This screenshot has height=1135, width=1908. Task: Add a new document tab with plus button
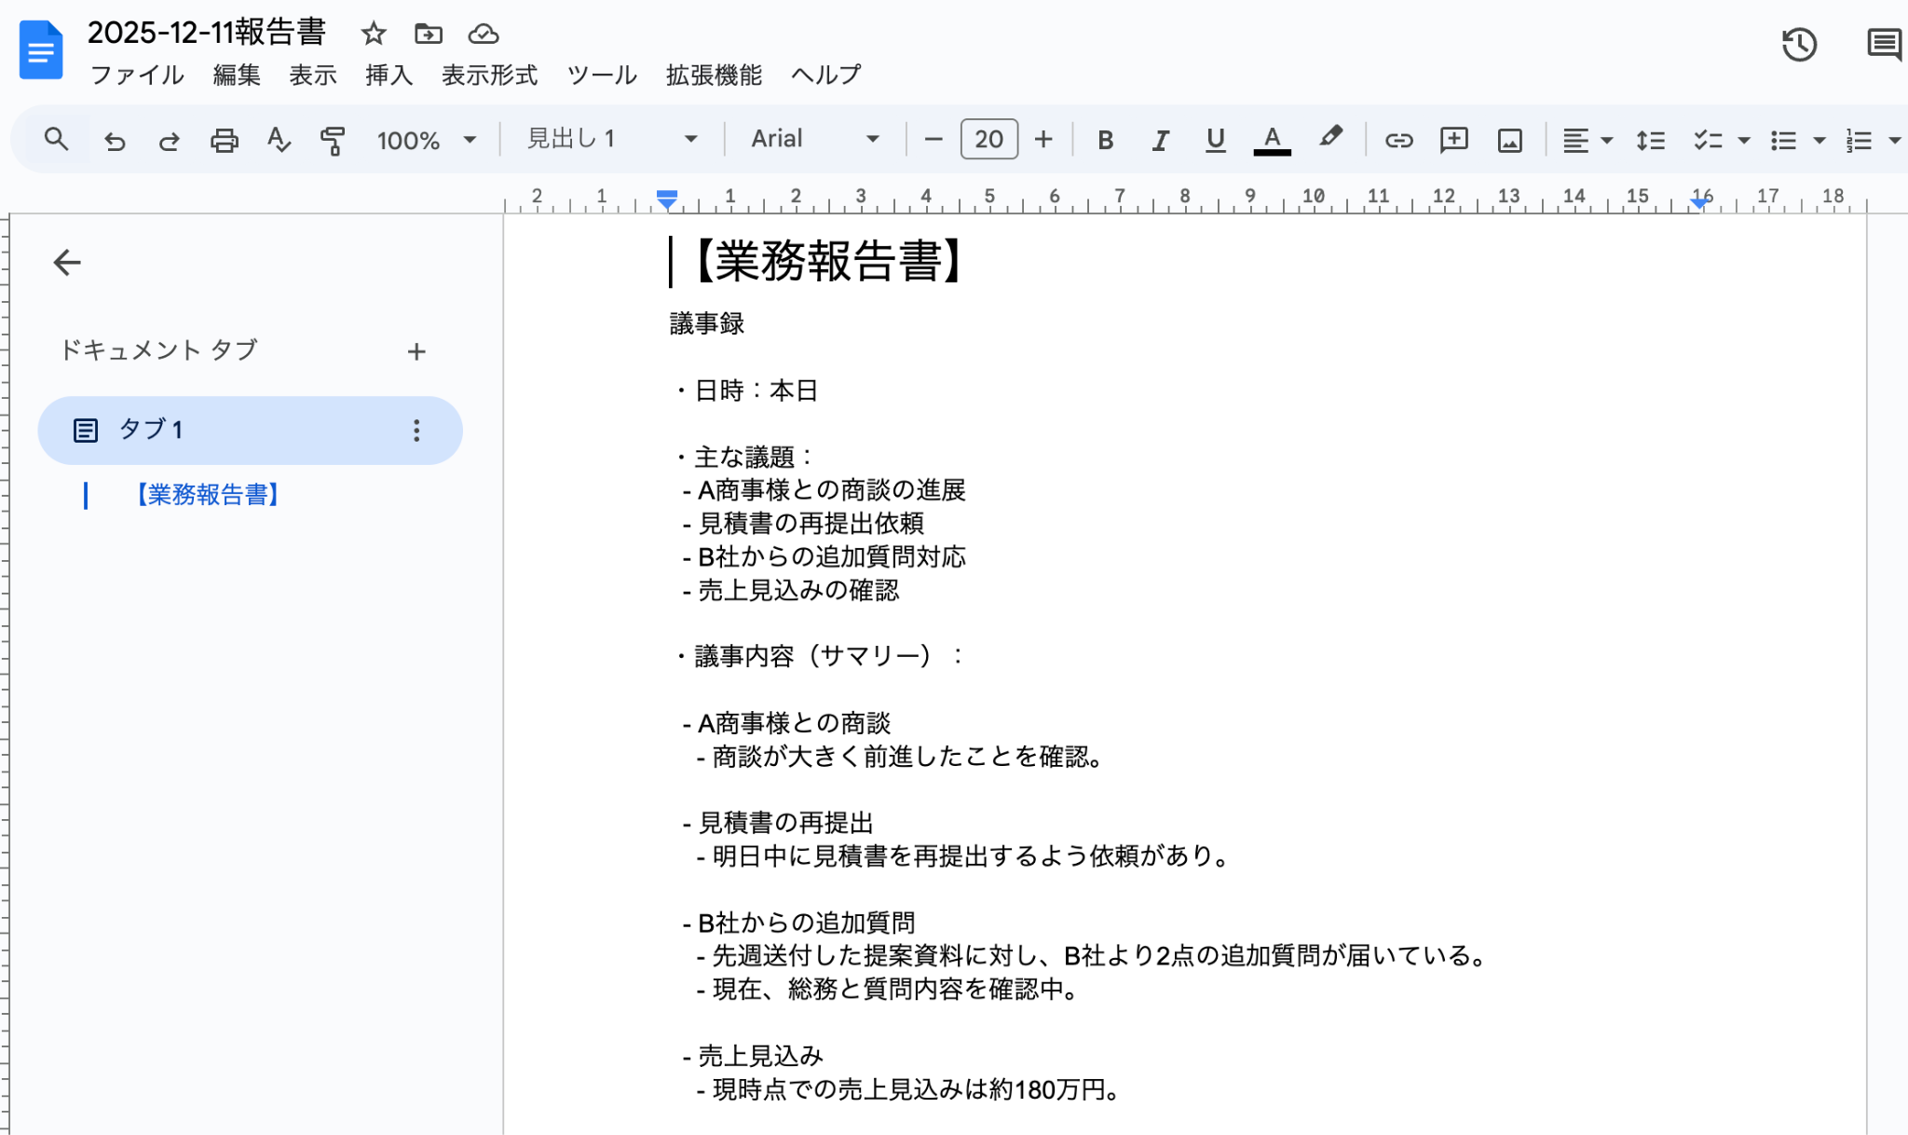pos(416,351)
